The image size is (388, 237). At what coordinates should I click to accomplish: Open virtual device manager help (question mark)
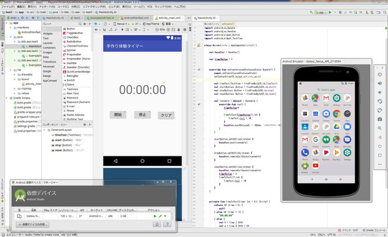(167, 224)
